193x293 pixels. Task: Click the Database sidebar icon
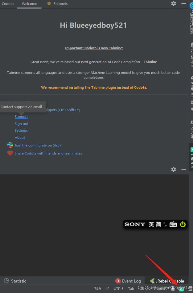pos(192,45)
